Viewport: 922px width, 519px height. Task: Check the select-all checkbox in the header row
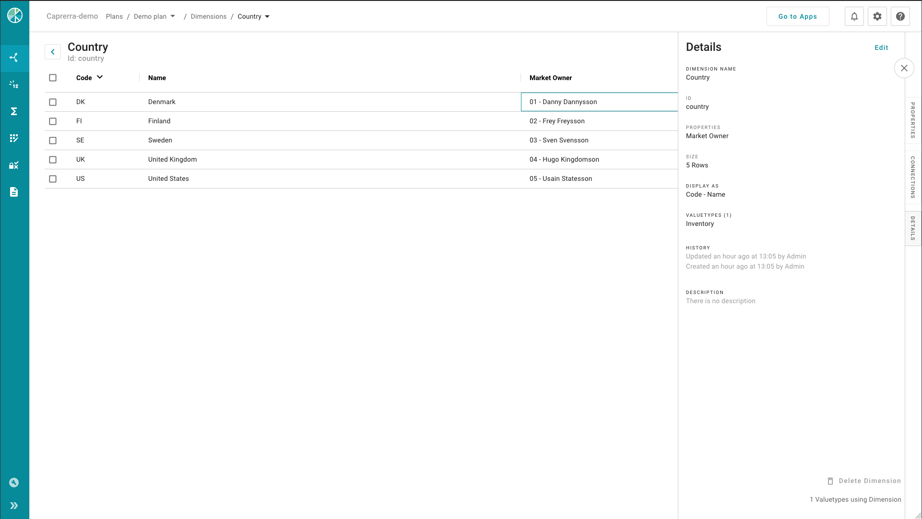[53, 77]
